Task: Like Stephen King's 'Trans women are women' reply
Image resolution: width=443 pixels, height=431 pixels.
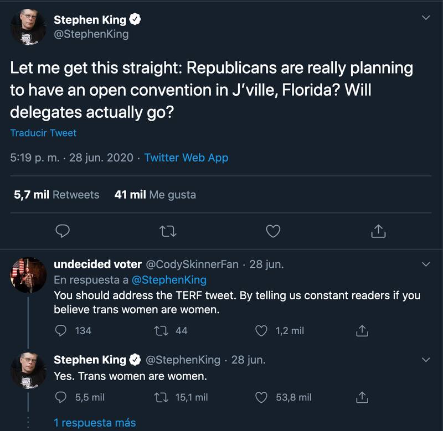Action: click(x=262, y=397)
